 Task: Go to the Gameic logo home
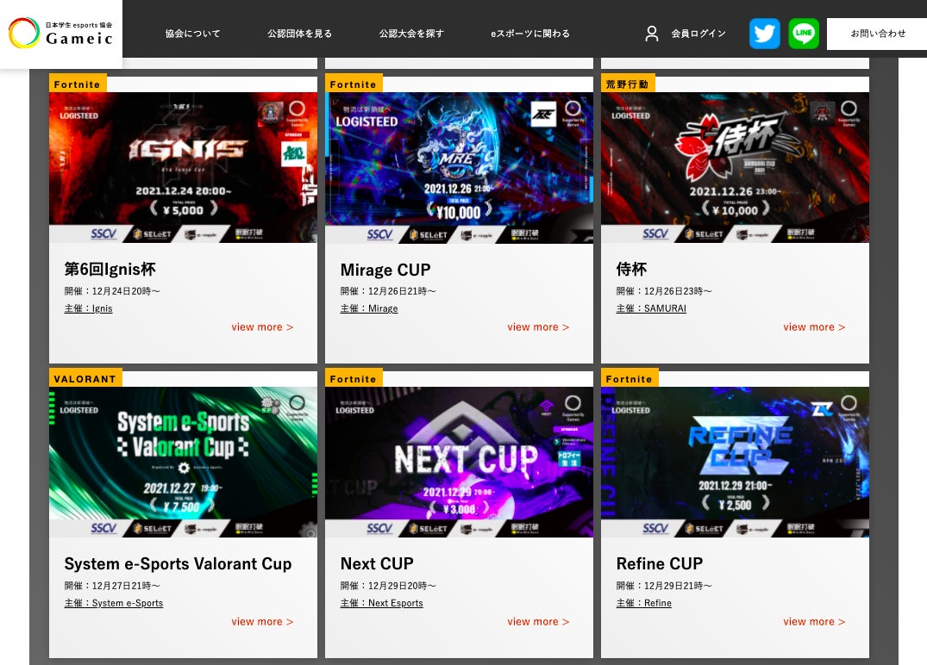[61, 34]
